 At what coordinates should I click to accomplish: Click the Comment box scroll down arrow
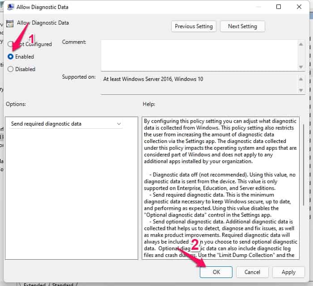point(301,67)
